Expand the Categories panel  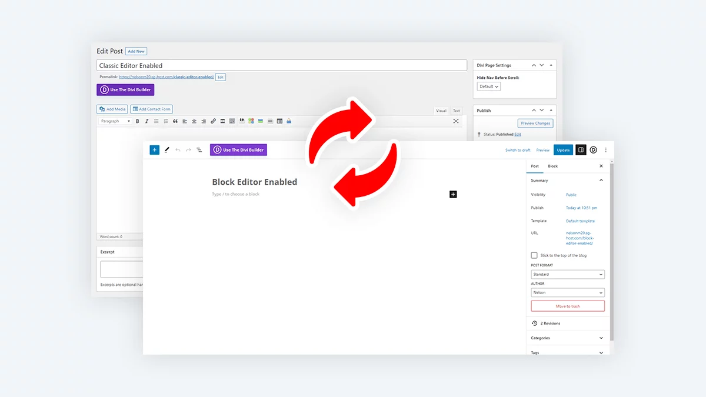click(x=568, y=338)
